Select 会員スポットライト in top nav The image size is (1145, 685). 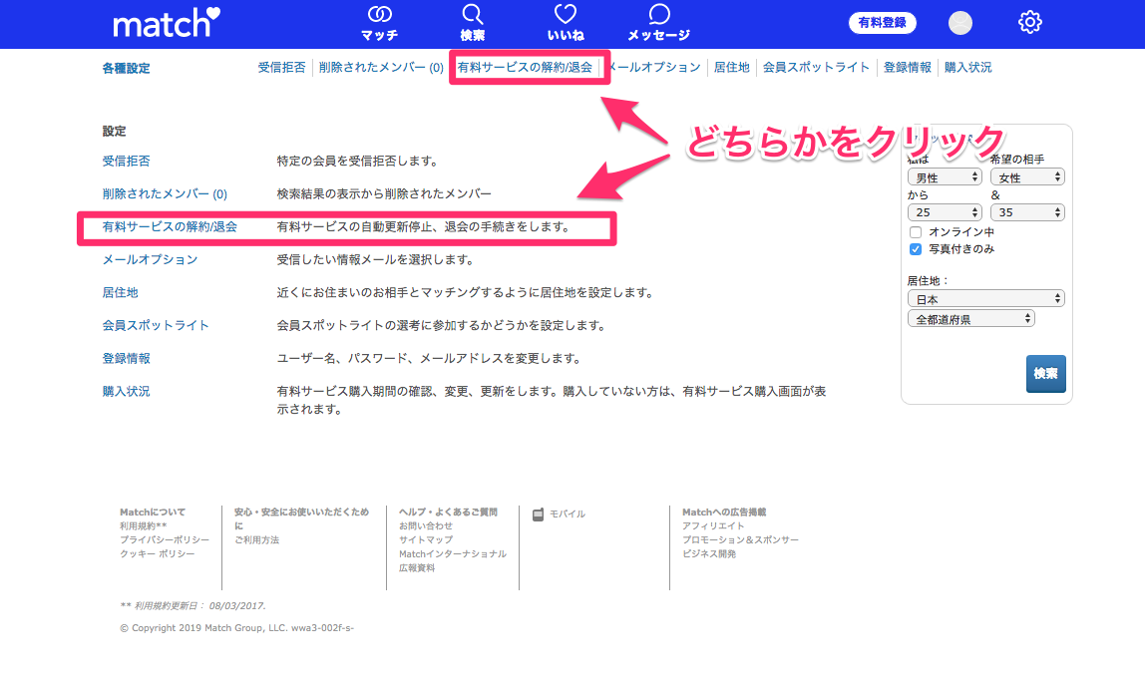pos(817,67)
